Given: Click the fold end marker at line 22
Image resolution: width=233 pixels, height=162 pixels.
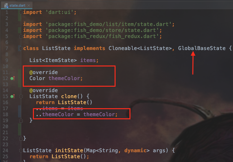Looking at the screenshot, I should pos(21,139).
